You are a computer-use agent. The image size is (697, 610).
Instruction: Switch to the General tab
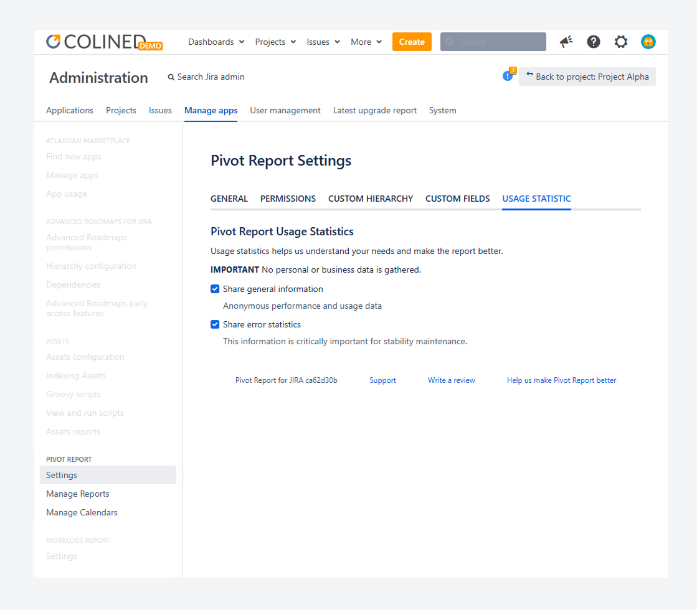[x=229, y=199]
